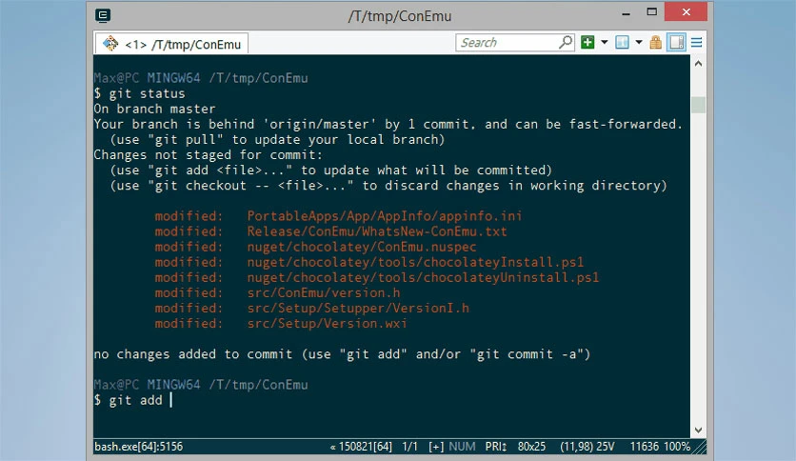Click the 'On branch master' line
This screenshot has width=796, height=461.
154,109
